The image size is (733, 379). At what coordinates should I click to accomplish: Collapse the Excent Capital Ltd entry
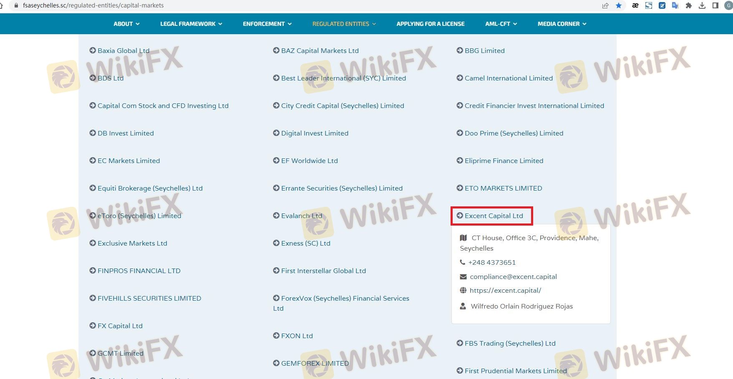click(493, 216)
